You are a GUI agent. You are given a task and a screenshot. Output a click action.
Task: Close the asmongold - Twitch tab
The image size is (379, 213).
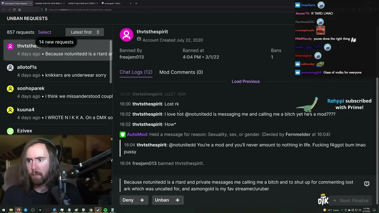tap(130, 3)
